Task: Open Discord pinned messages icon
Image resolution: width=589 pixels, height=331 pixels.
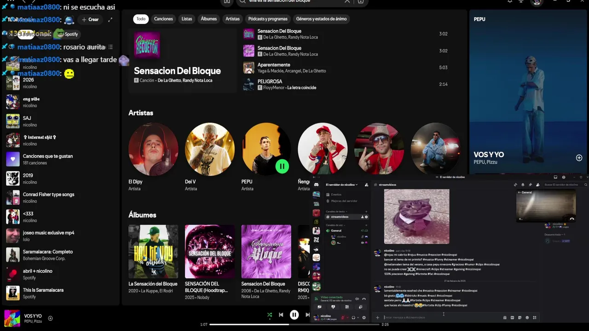Action: [x=530, y=185]
